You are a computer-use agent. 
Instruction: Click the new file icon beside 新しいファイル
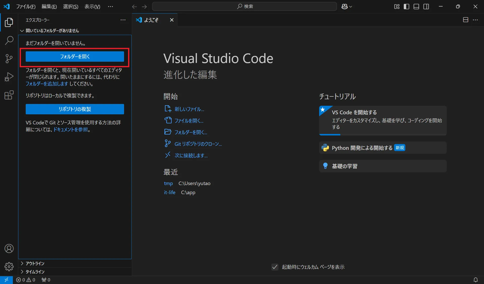point(168,109)
